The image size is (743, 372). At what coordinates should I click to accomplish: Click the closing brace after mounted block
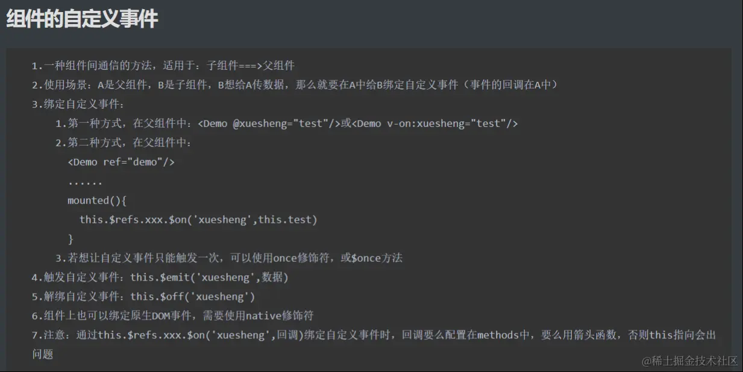(x=71, y=239)
